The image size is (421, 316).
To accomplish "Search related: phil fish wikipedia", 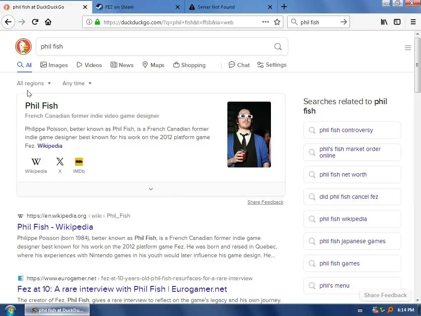I will point(352,219).
